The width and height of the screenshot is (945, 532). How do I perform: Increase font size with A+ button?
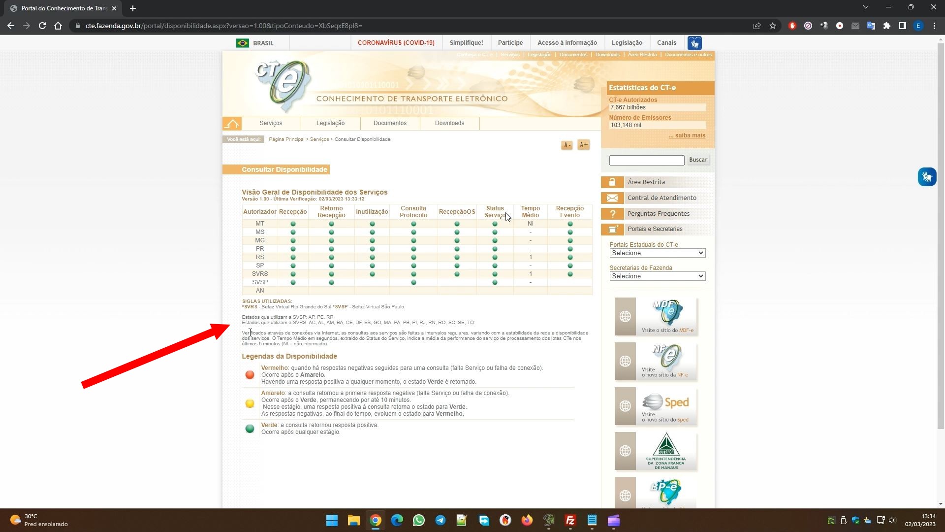[x=584, y=145]
